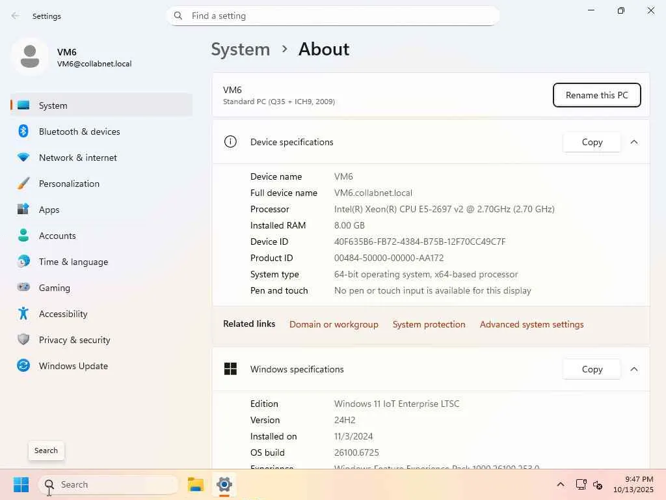Image resolution: width=666 pixels, height=500 pixels.
Task: Copy the Windows specifications
Action: pyautogui.click(x=592, y=369)
